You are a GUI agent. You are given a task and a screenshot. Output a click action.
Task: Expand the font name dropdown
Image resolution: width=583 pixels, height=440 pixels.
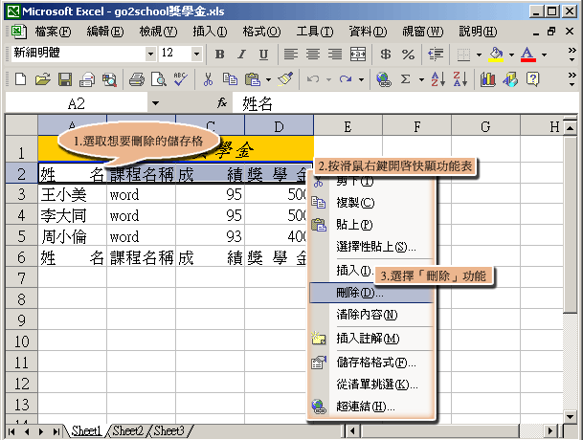pyautogui.click(x=148, y=54)
